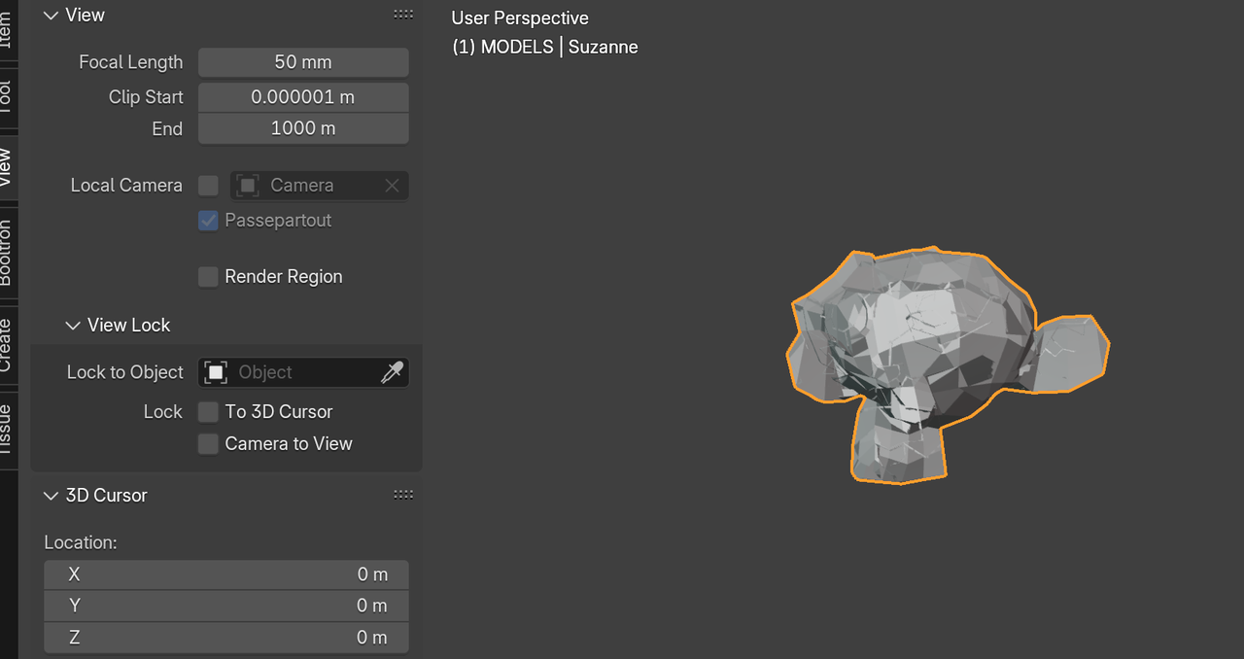The image size is (1244, 659).
Task: Enable the Local Camera checkbox
Action: (208, 186)
